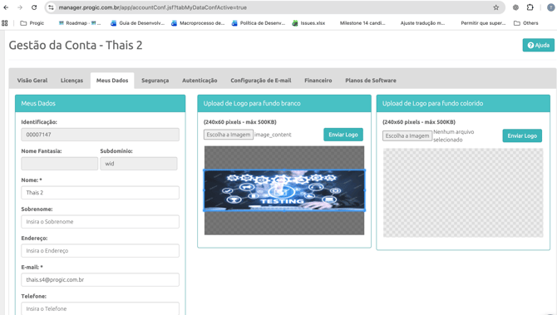The width and height of the screenshot is (557, 315).
Task: Click the TESTING logo crop preview
Action: tap(284, 190)
